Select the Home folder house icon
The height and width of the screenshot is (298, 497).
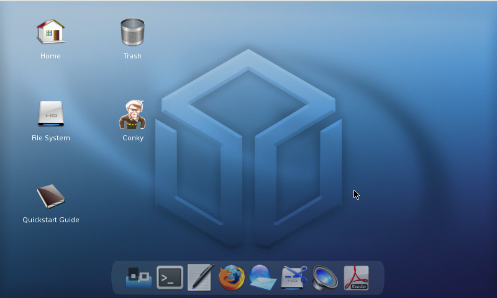(50, 32)
